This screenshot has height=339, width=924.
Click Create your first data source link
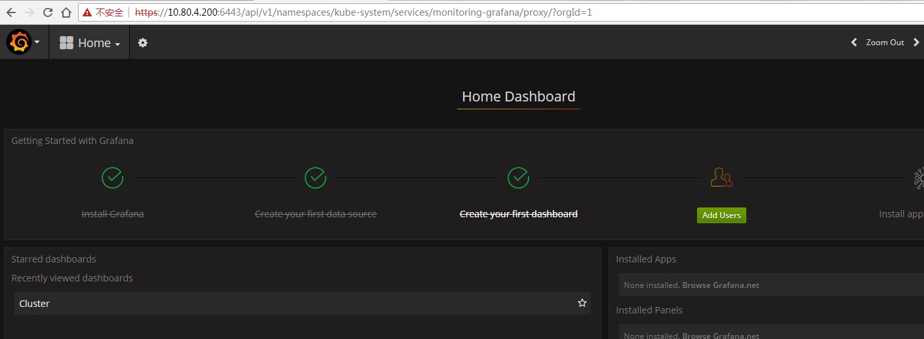tap(315, 214)
